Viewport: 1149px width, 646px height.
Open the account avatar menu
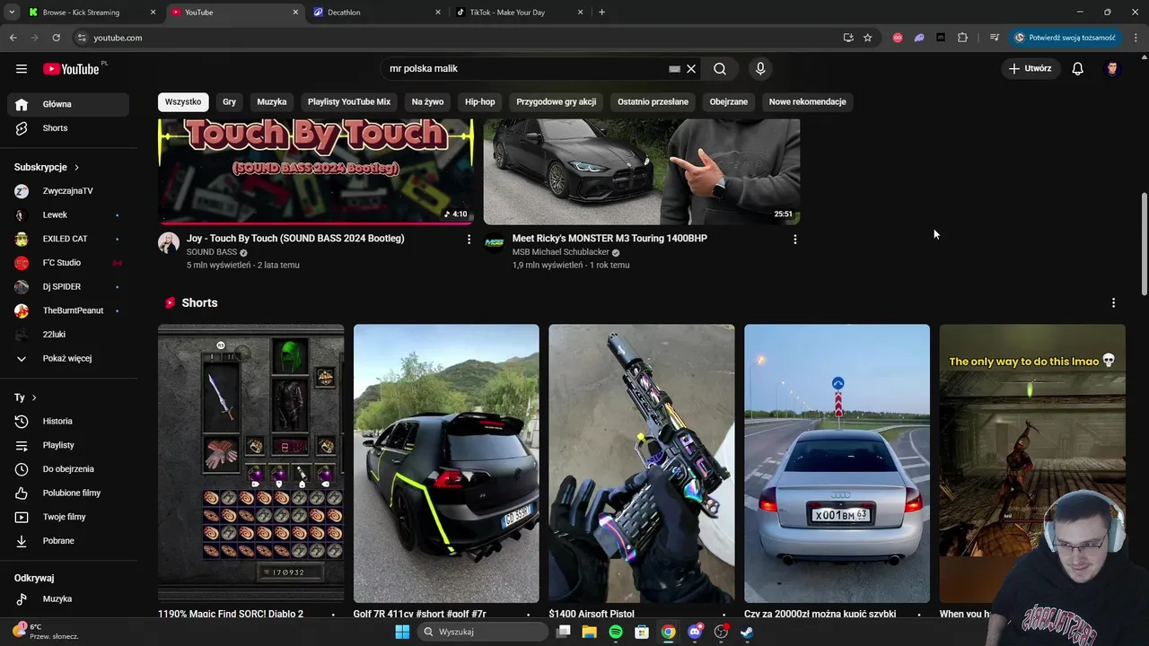pos(1112,68)
